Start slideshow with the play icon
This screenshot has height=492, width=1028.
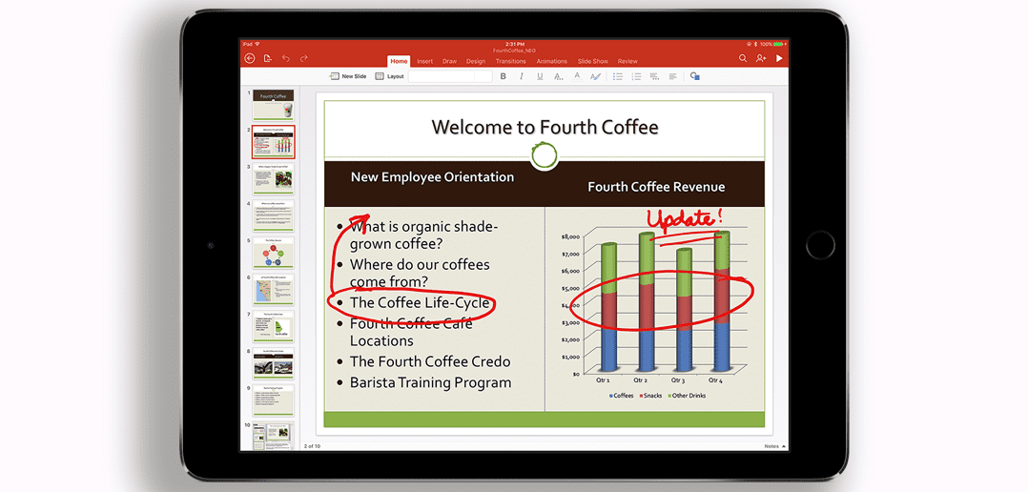(x=779, y=58)
